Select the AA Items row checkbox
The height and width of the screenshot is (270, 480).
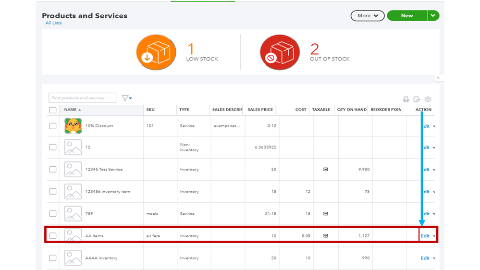click(x=53, y=236)
